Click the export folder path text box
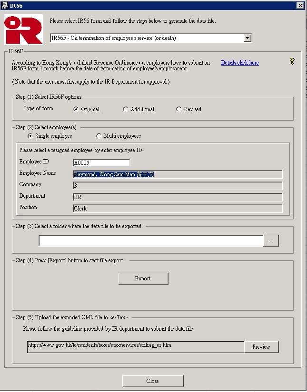This screenshot has height=392, width=307. (150, 241)
